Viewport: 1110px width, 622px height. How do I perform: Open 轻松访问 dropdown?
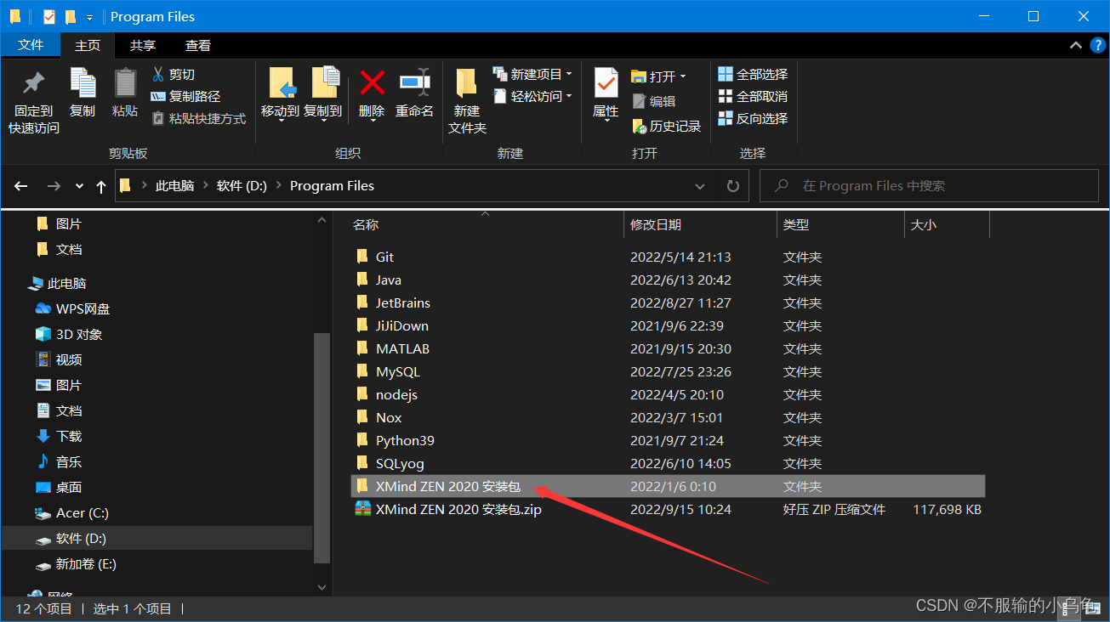[x=532, y=97]
